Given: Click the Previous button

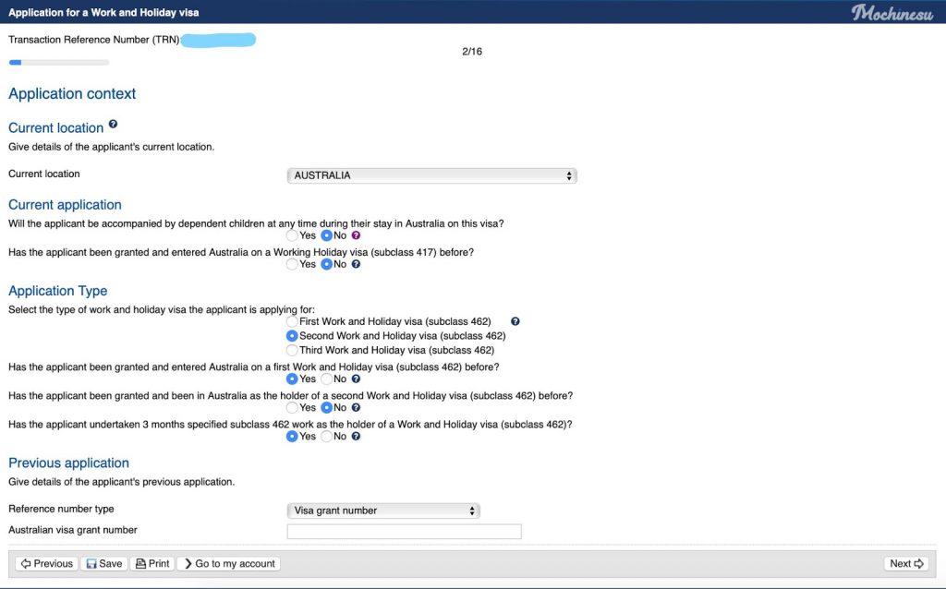Looking at the screenshot, I should coord(47,563).
